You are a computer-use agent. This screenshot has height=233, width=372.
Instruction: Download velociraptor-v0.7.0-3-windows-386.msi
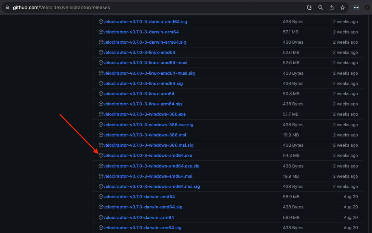coord(145,135)
